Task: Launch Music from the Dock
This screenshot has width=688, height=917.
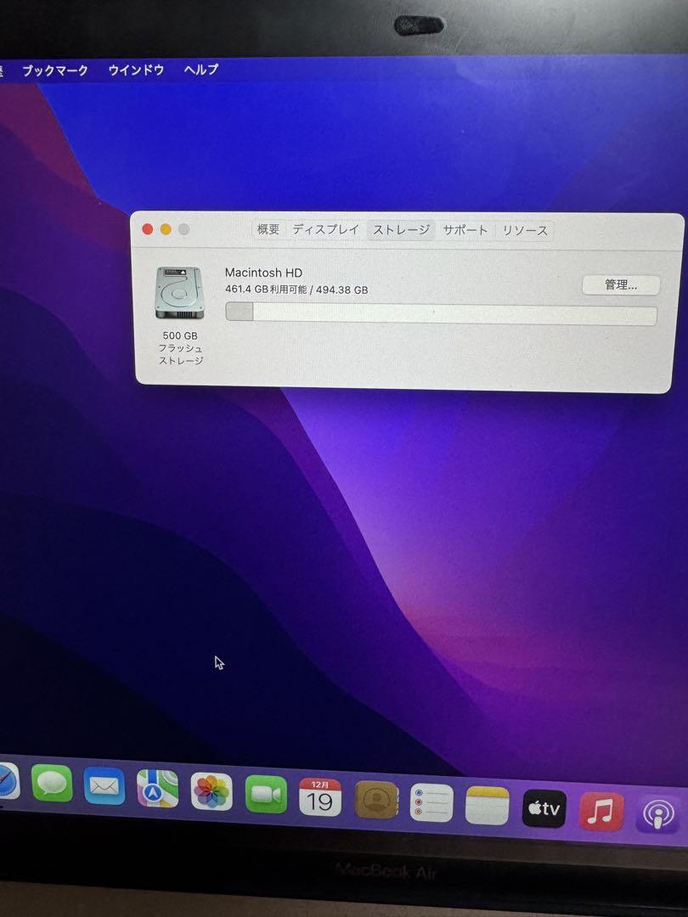Action: (x=601, y=812)
